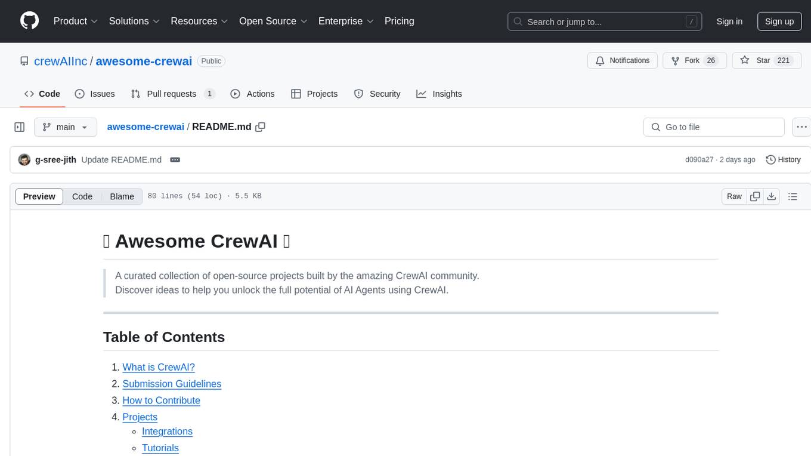Screen dimensions: 811x456
Task: Switch to the Code tab
Action: [x=42, y=94]
